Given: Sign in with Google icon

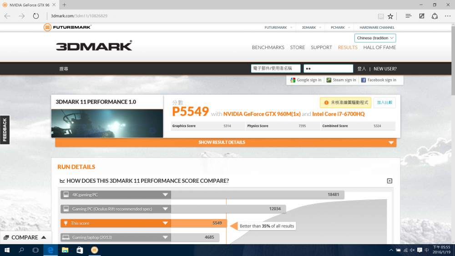Looking at the screenshot, I should tap(293, 80).
